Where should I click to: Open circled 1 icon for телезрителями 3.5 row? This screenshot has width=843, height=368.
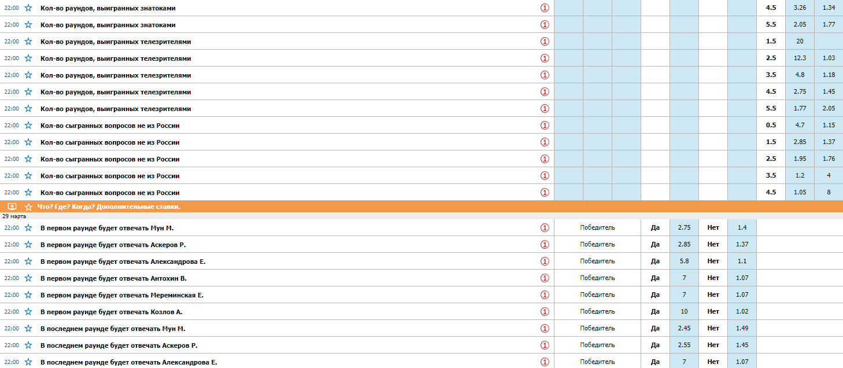[x=544, y=75]
